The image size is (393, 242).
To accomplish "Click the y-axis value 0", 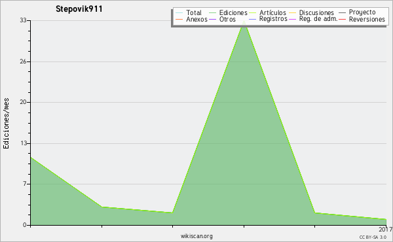I will 25,225.
